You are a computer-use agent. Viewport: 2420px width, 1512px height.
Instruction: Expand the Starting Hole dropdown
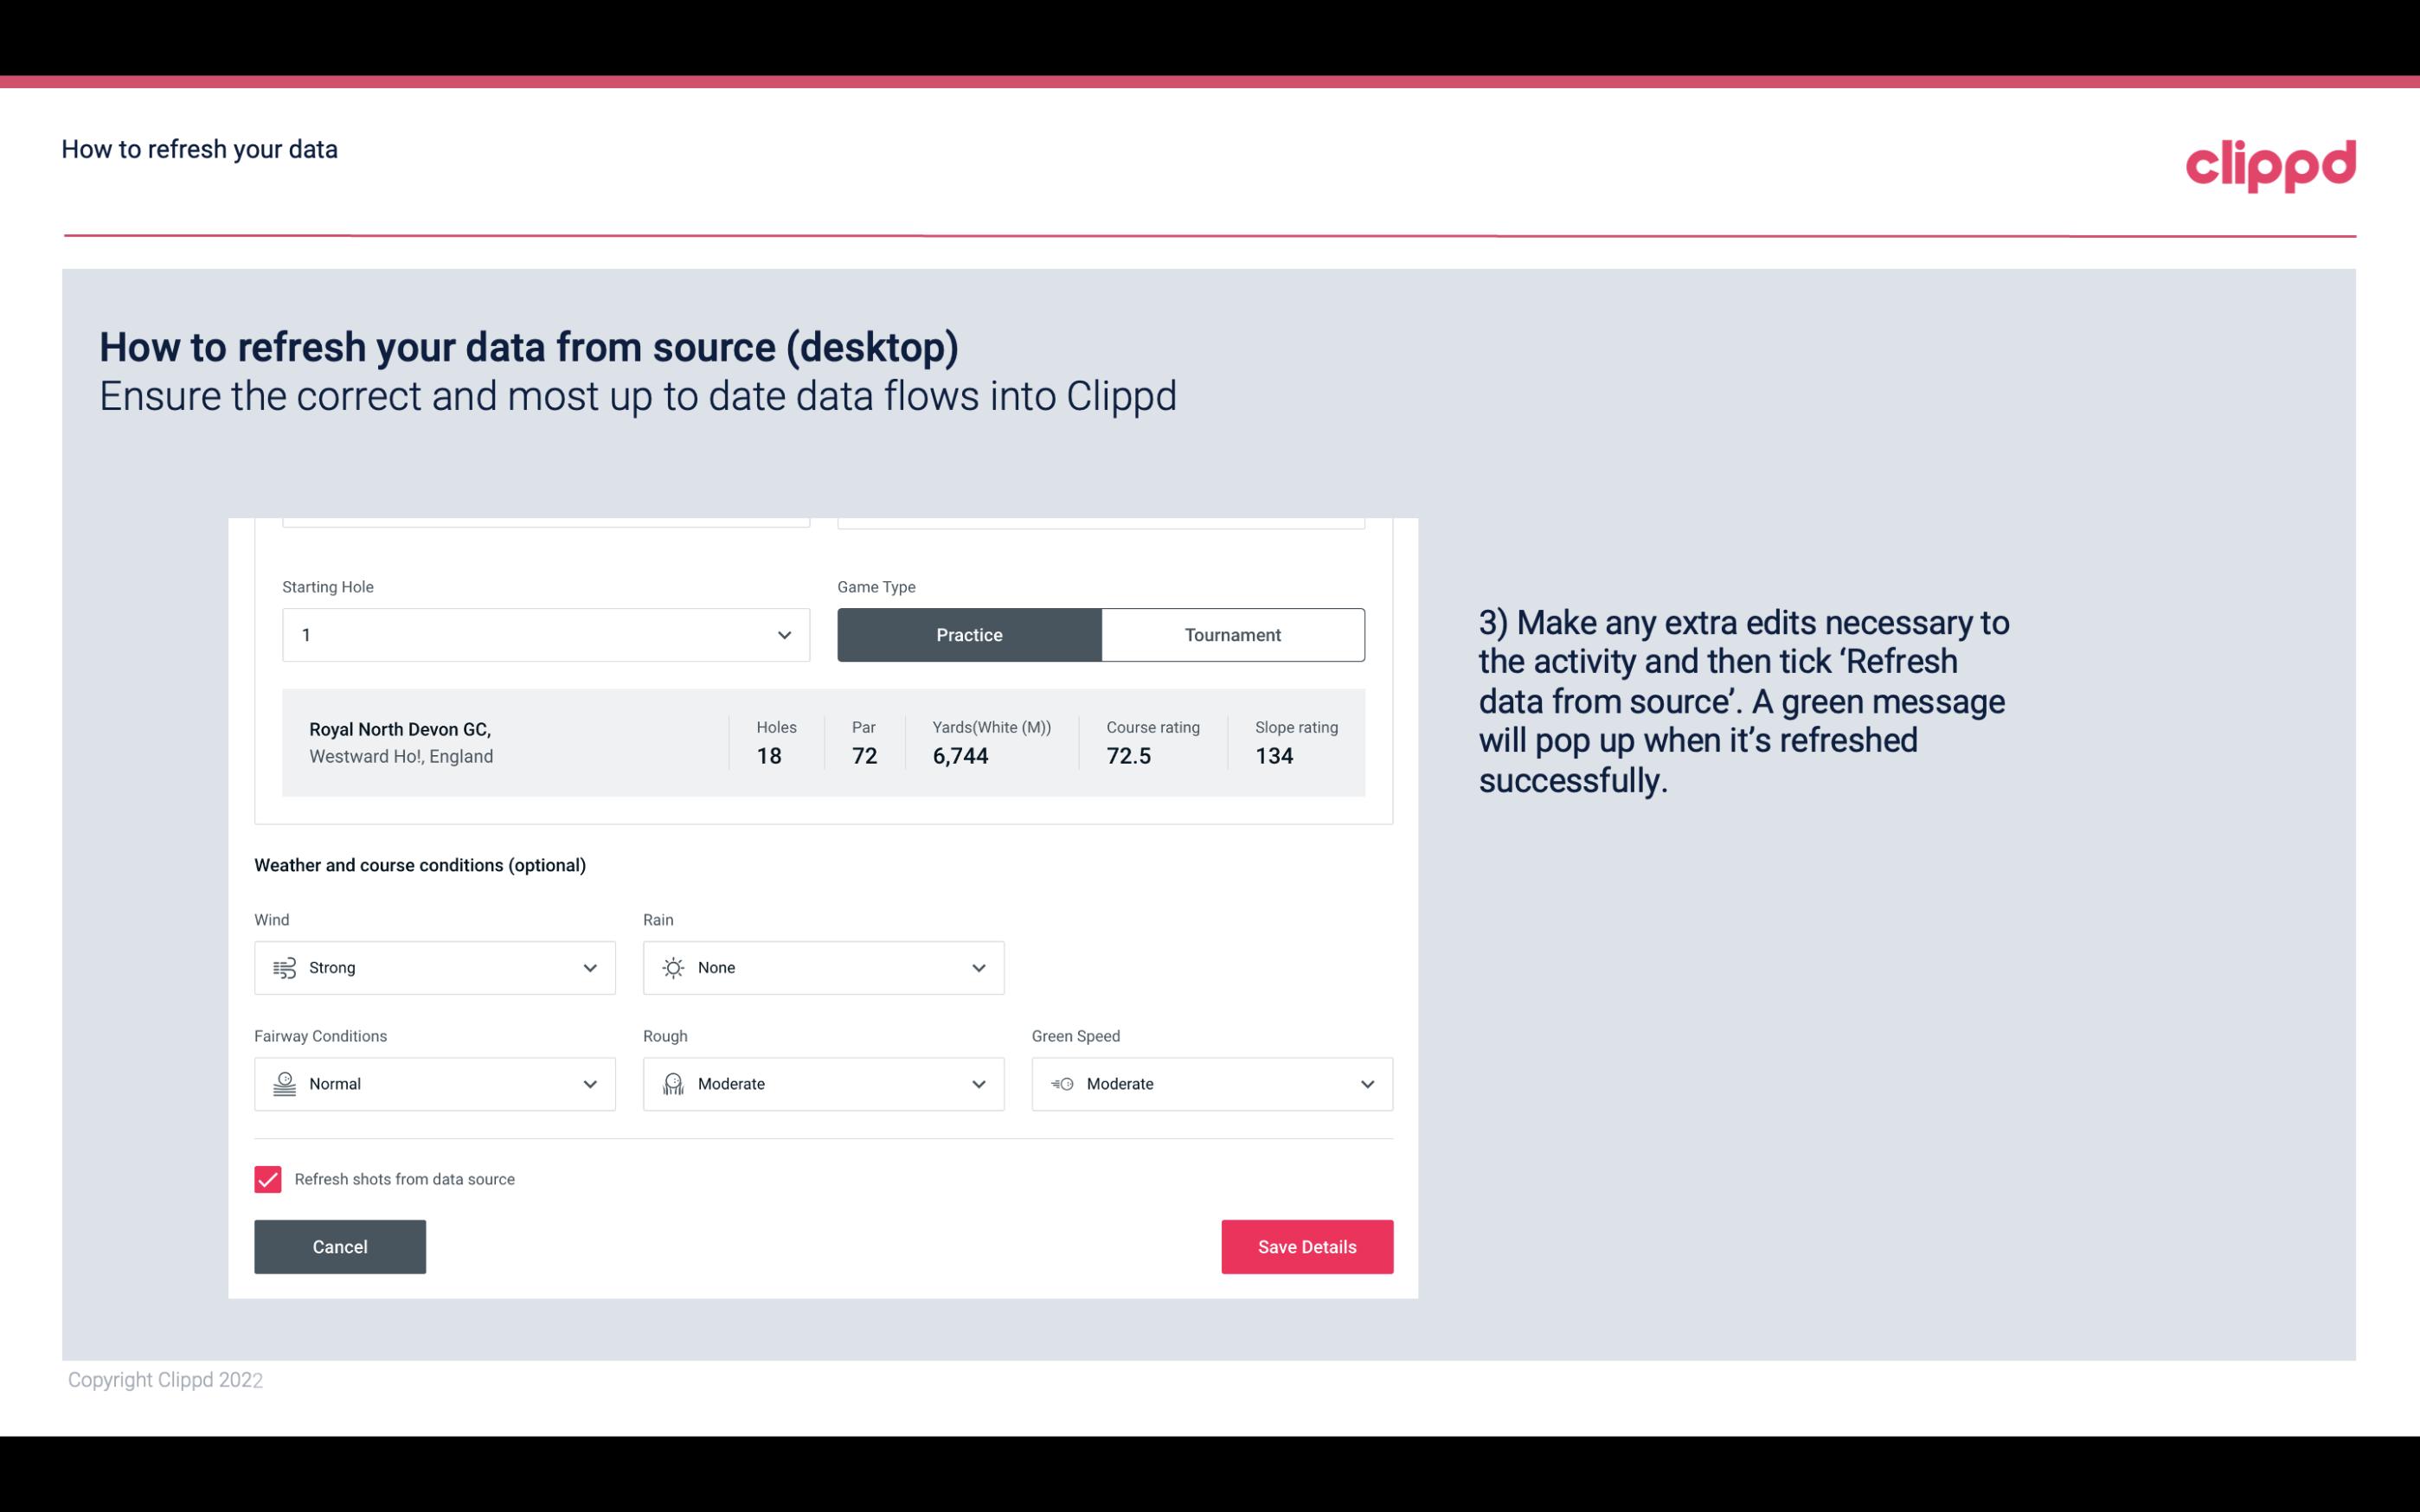point(782,634)
